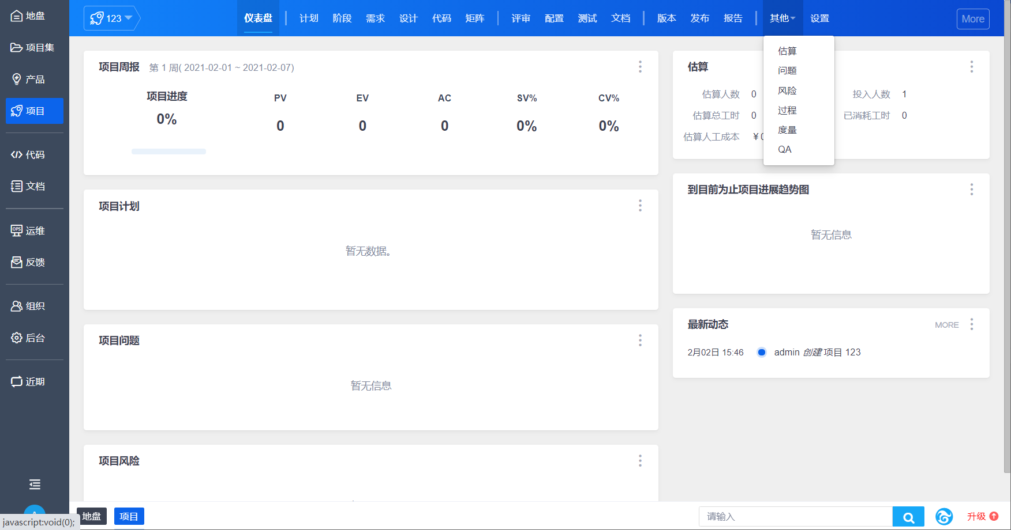This screenshot has width=1011, height=530.
Task: Open the 后台 gear icon
Action: click(x=17, y=338)
